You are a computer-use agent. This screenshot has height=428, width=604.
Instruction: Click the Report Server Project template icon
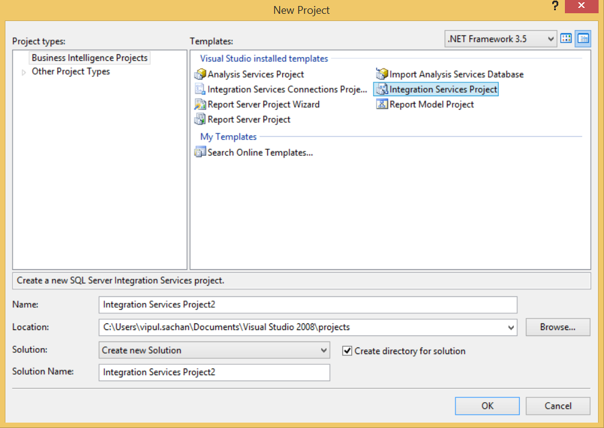click(x=200, y=118)
